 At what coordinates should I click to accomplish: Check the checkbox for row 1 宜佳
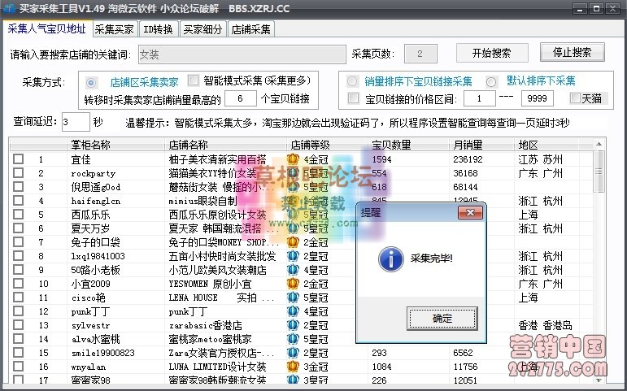[x=19, y=159]
